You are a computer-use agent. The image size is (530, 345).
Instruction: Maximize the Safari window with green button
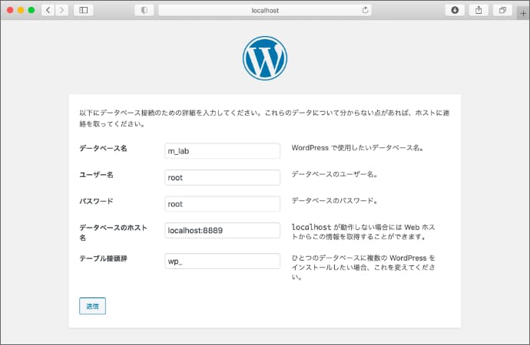pos(31,10)
